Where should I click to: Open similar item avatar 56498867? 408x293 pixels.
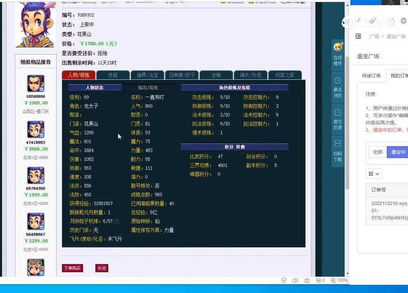(36, 221)
